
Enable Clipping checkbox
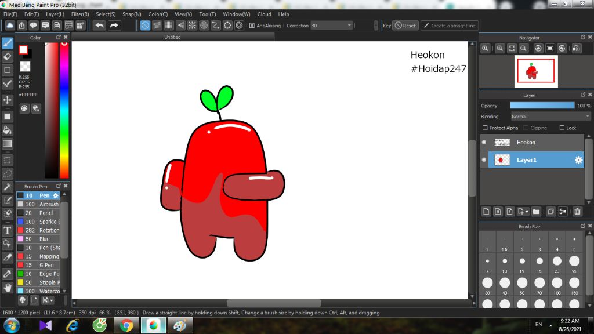[526, 128]
